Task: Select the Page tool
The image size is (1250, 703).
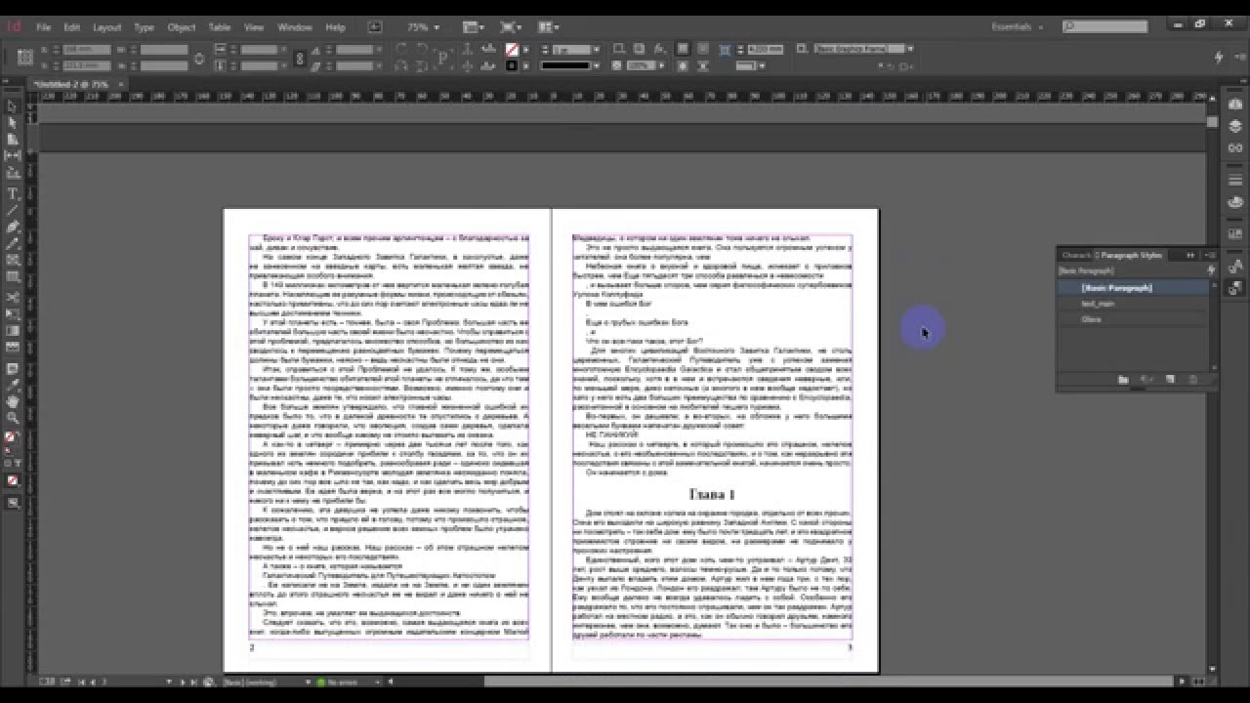Action: coord(13,139)
